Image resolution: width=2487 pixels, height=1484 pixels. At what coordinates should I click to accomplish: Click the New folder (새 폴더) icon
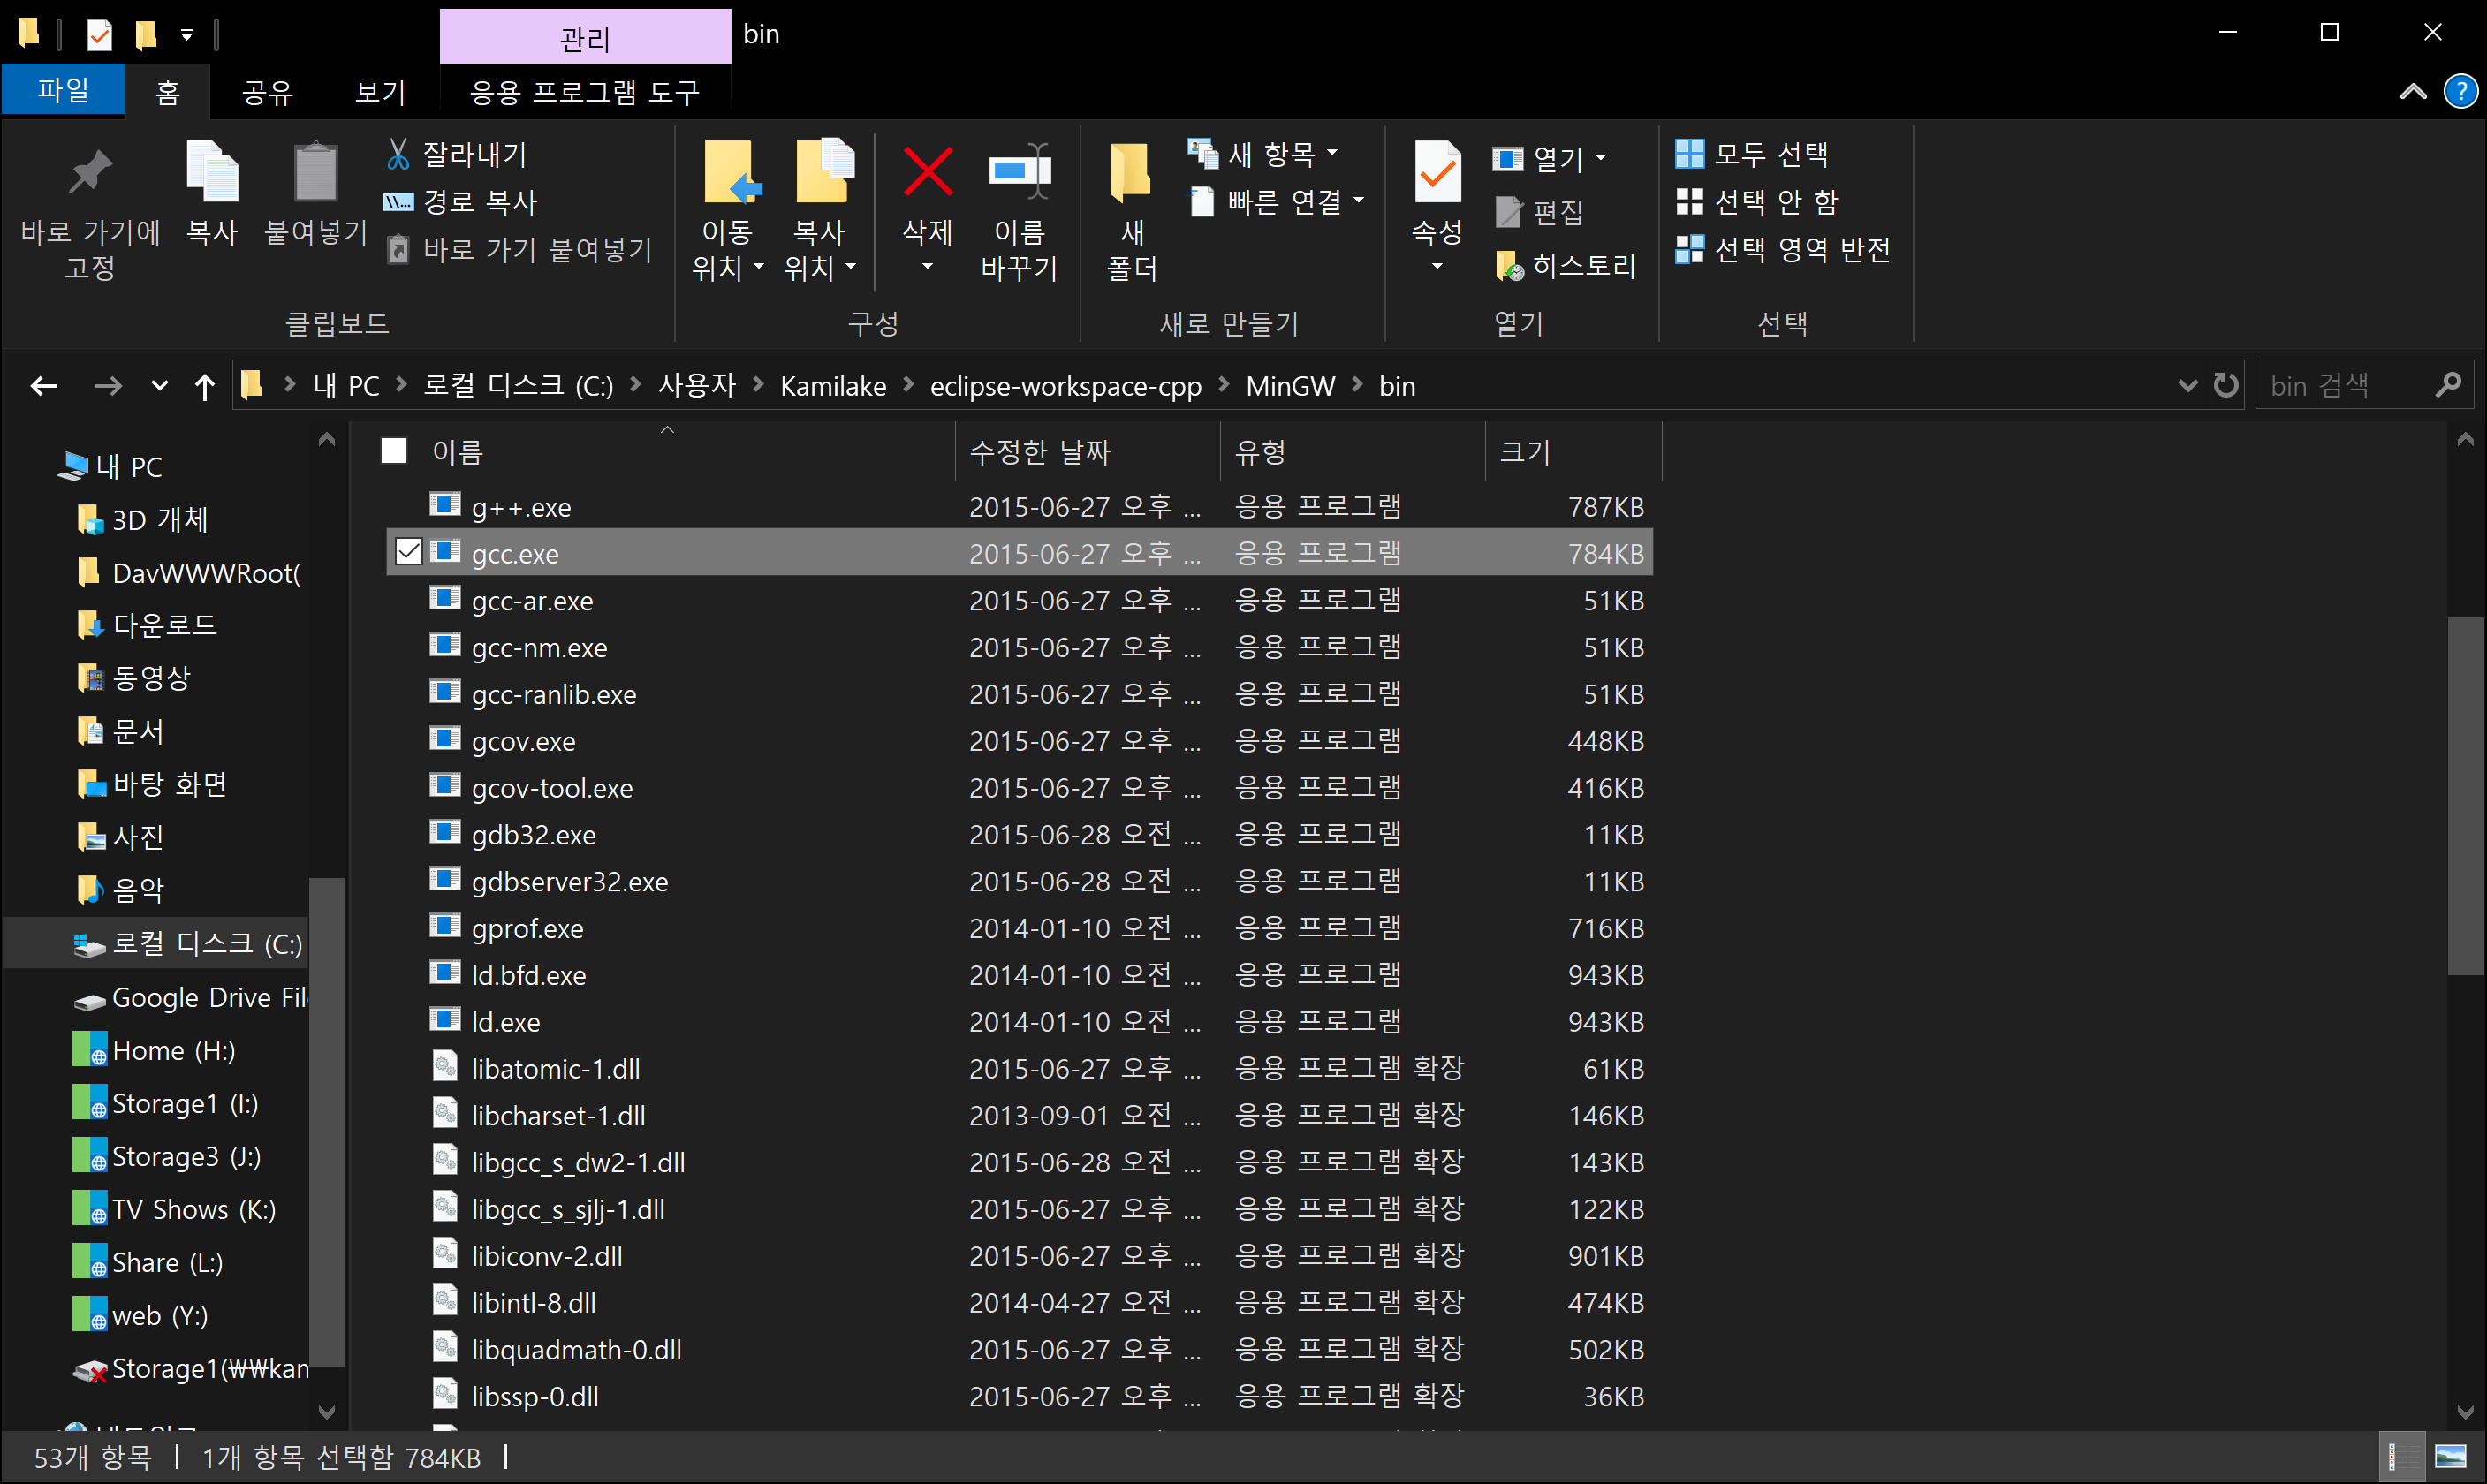[1131, 172]
